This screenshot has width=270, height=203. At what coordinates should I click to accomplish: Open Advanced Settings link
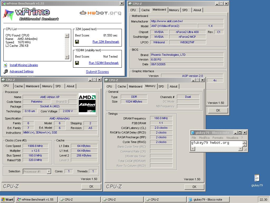[22, 71]
